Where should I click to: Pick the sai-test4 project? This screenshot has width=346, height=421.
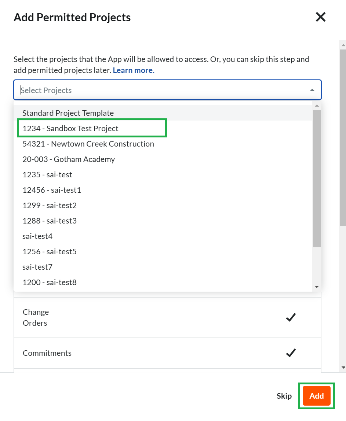[37, 236]
